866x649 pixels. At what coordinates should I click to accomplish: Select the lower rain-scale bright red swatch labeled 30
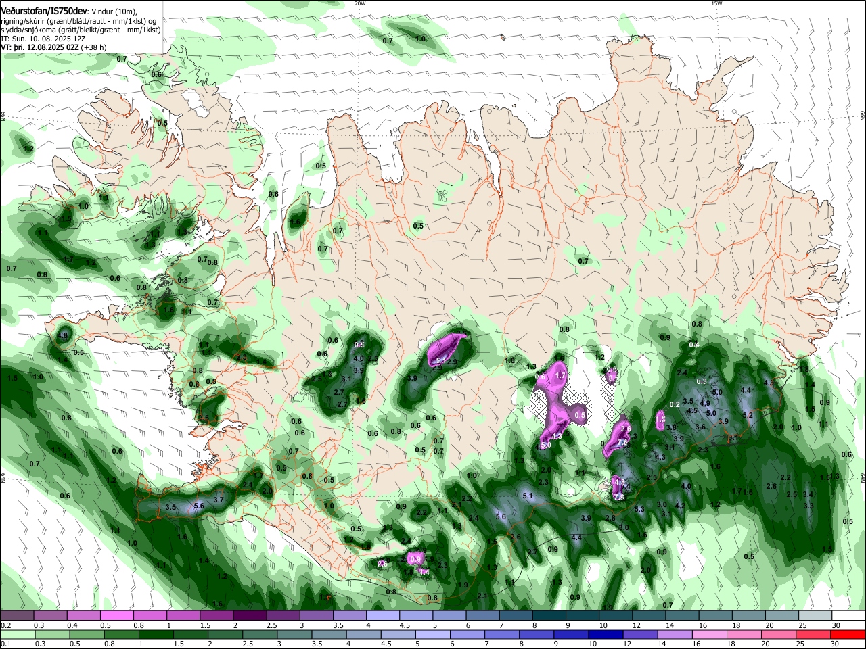(x=848, y=635)
